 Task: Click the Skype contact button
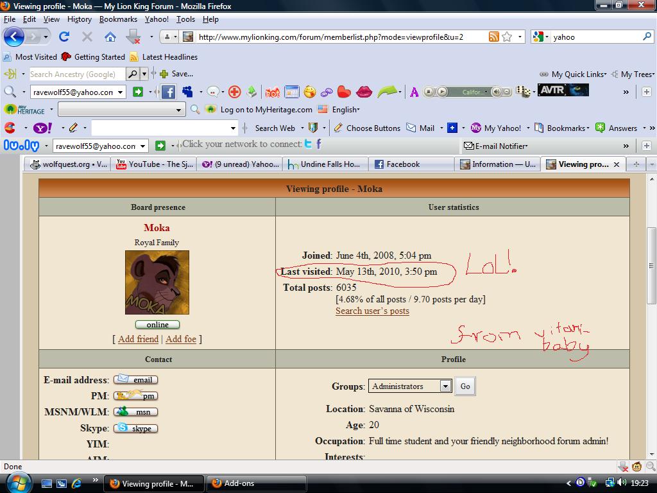pos(136,428)
